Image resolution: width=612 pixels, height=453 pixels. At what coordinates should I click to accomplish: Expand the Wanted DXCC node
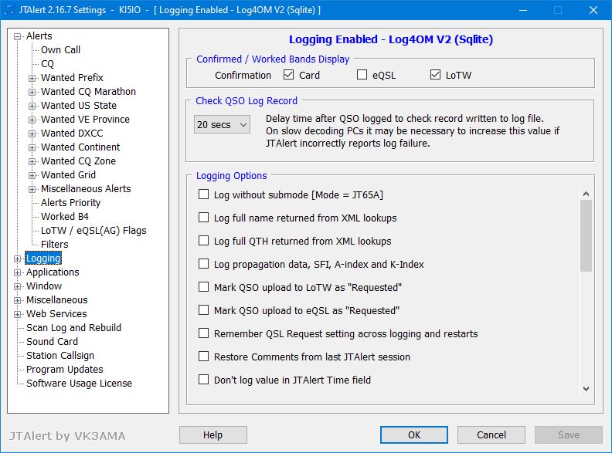(32, 134)
